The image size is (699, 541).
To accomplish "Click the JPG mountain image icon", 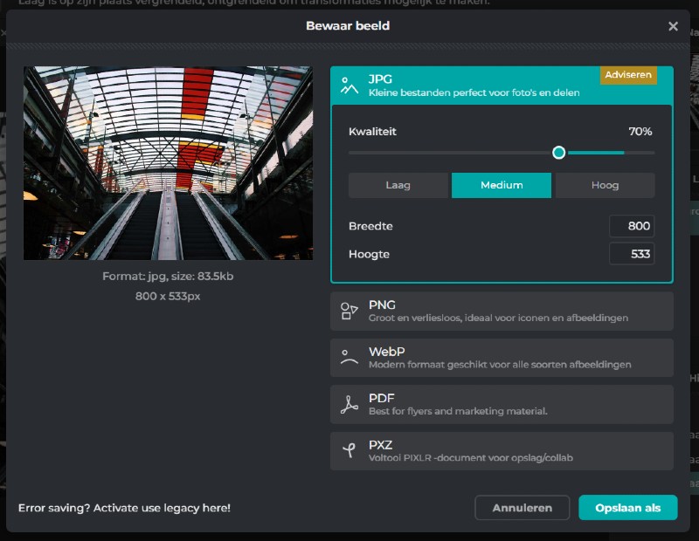I will 349,86.
